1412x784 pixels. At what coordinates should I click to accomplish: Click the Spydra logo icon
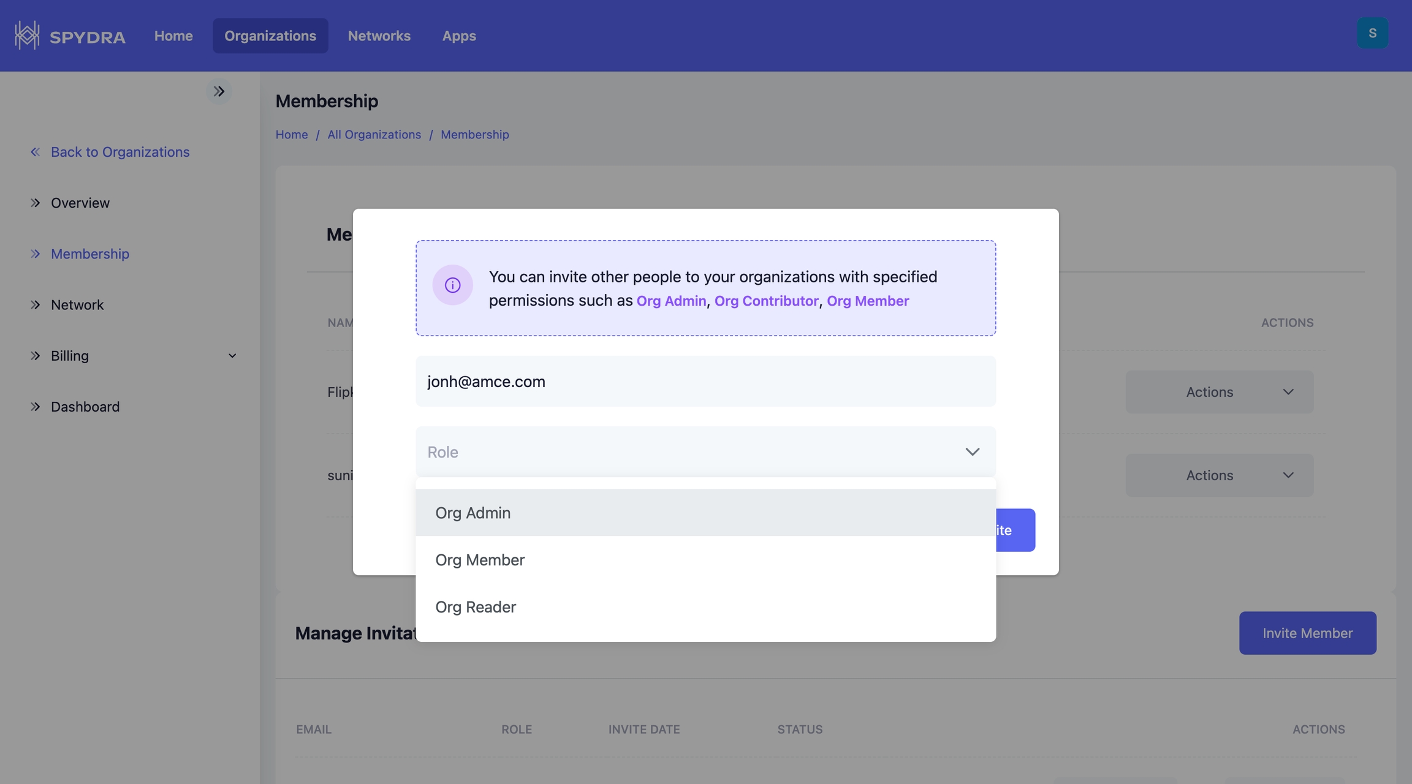27,36
